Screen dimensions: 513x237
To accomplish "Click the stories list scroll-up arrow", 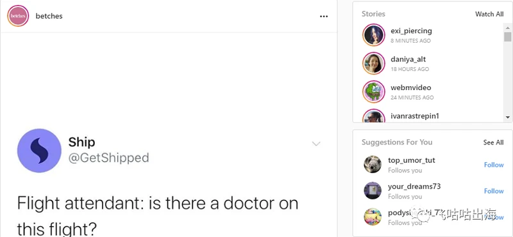I will click(507, 27).
